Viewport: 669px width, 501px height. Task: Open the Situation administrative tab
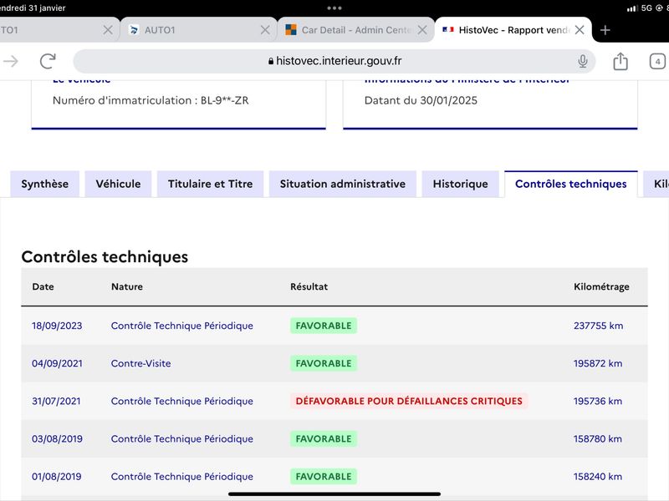click(x=343, y=184)
